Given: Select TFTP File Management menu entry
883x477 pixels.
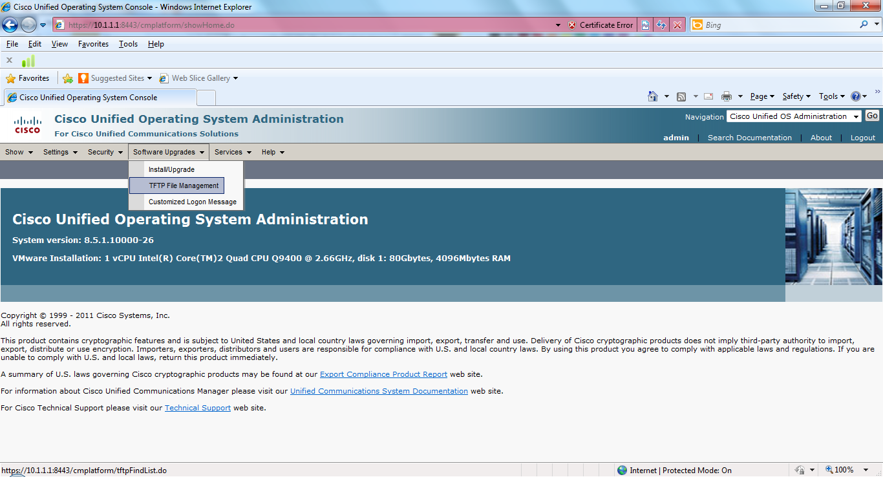Looking at the screenshot, I should pyautogui.click(x=176, y=185).
